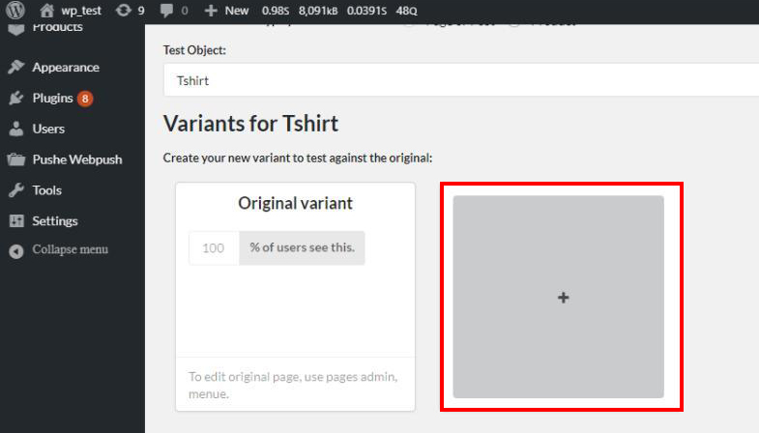Screen dimensions: 759x433
Task: Click the database time 0.0391s stat
Action: [366, 11]
